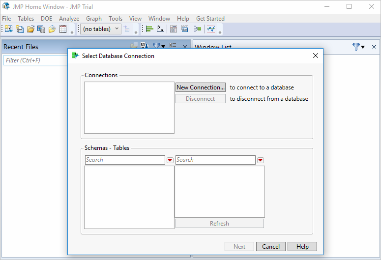Expand the red triangle beside Tables search
Viewport: 381px width, 260px height.
point(261,160)
